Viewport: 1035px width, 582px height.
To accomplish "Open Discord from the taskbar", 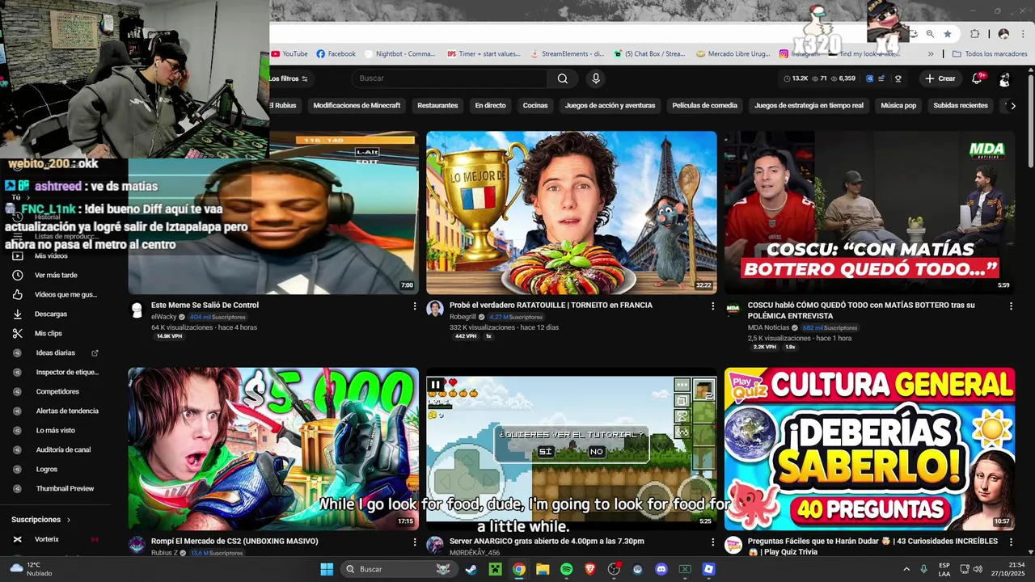I will click(661, 569).
